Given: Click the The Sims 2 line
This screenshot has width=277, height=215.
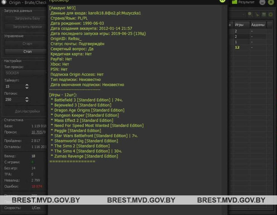Looking at the screenshot, I should (x=80, y=146).
